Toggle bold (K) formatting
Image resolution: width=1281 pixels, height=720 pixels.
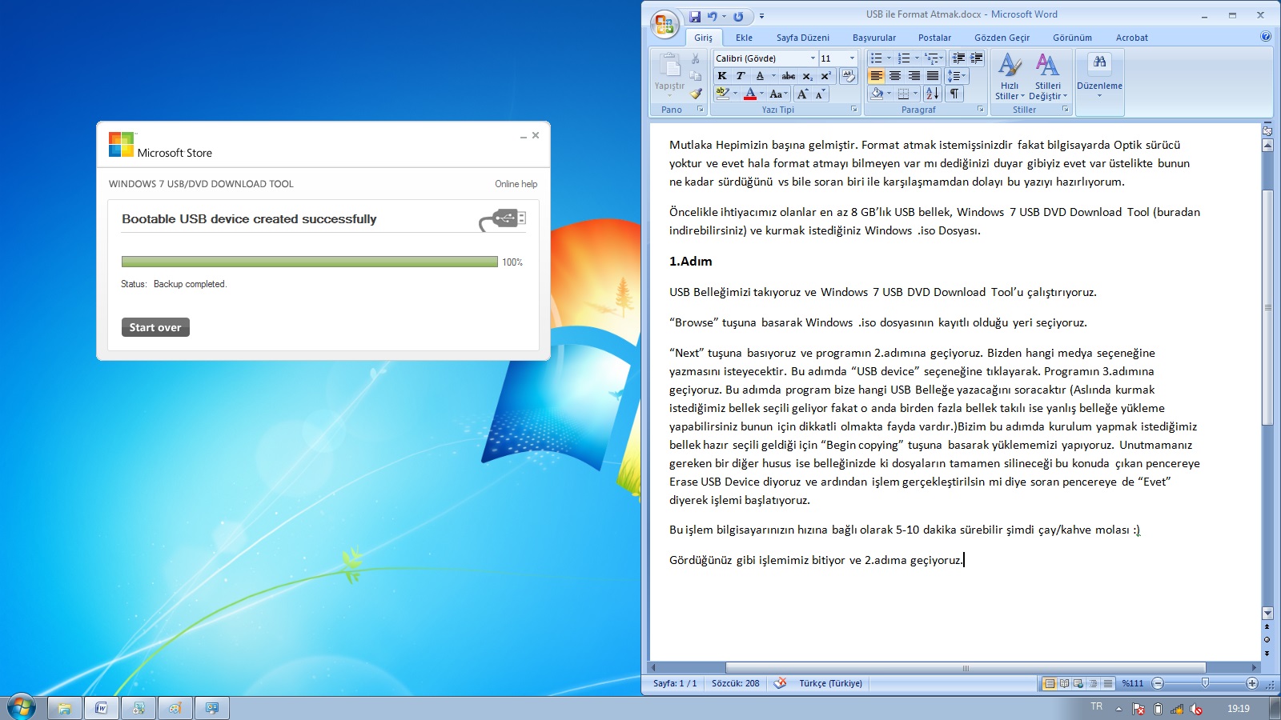point(722,76)
